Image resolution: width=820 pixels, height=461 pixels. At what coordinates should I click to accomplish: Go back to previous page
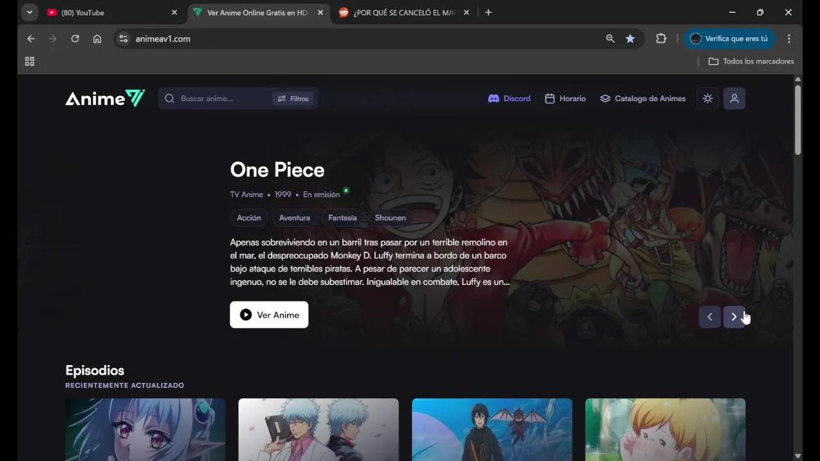pos(31,39)
